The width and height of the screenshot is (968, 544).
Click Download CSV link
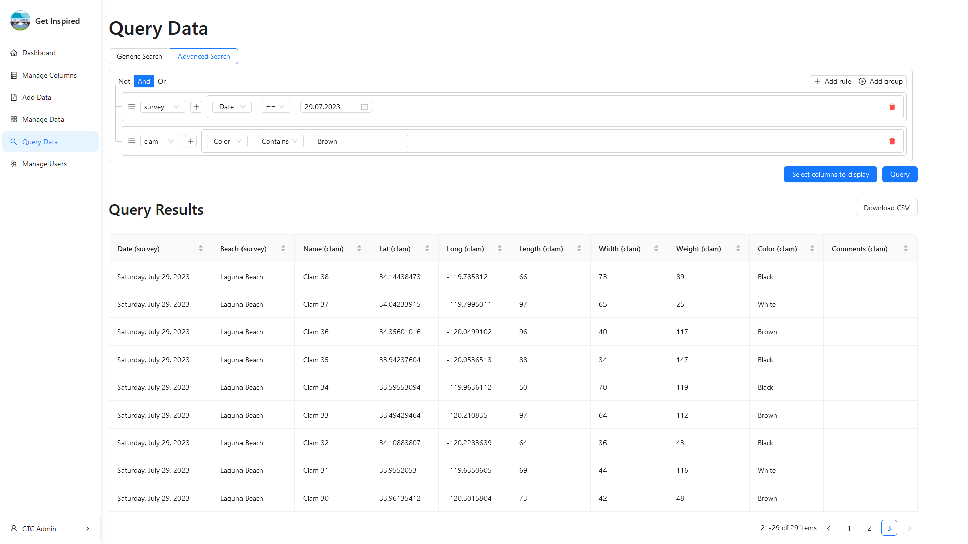coord(886,207)
